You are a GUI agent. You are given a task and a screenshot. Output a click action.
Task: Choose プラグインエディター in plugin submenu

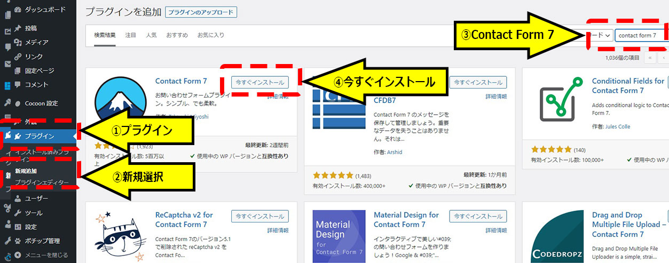[x=42, y=182]
